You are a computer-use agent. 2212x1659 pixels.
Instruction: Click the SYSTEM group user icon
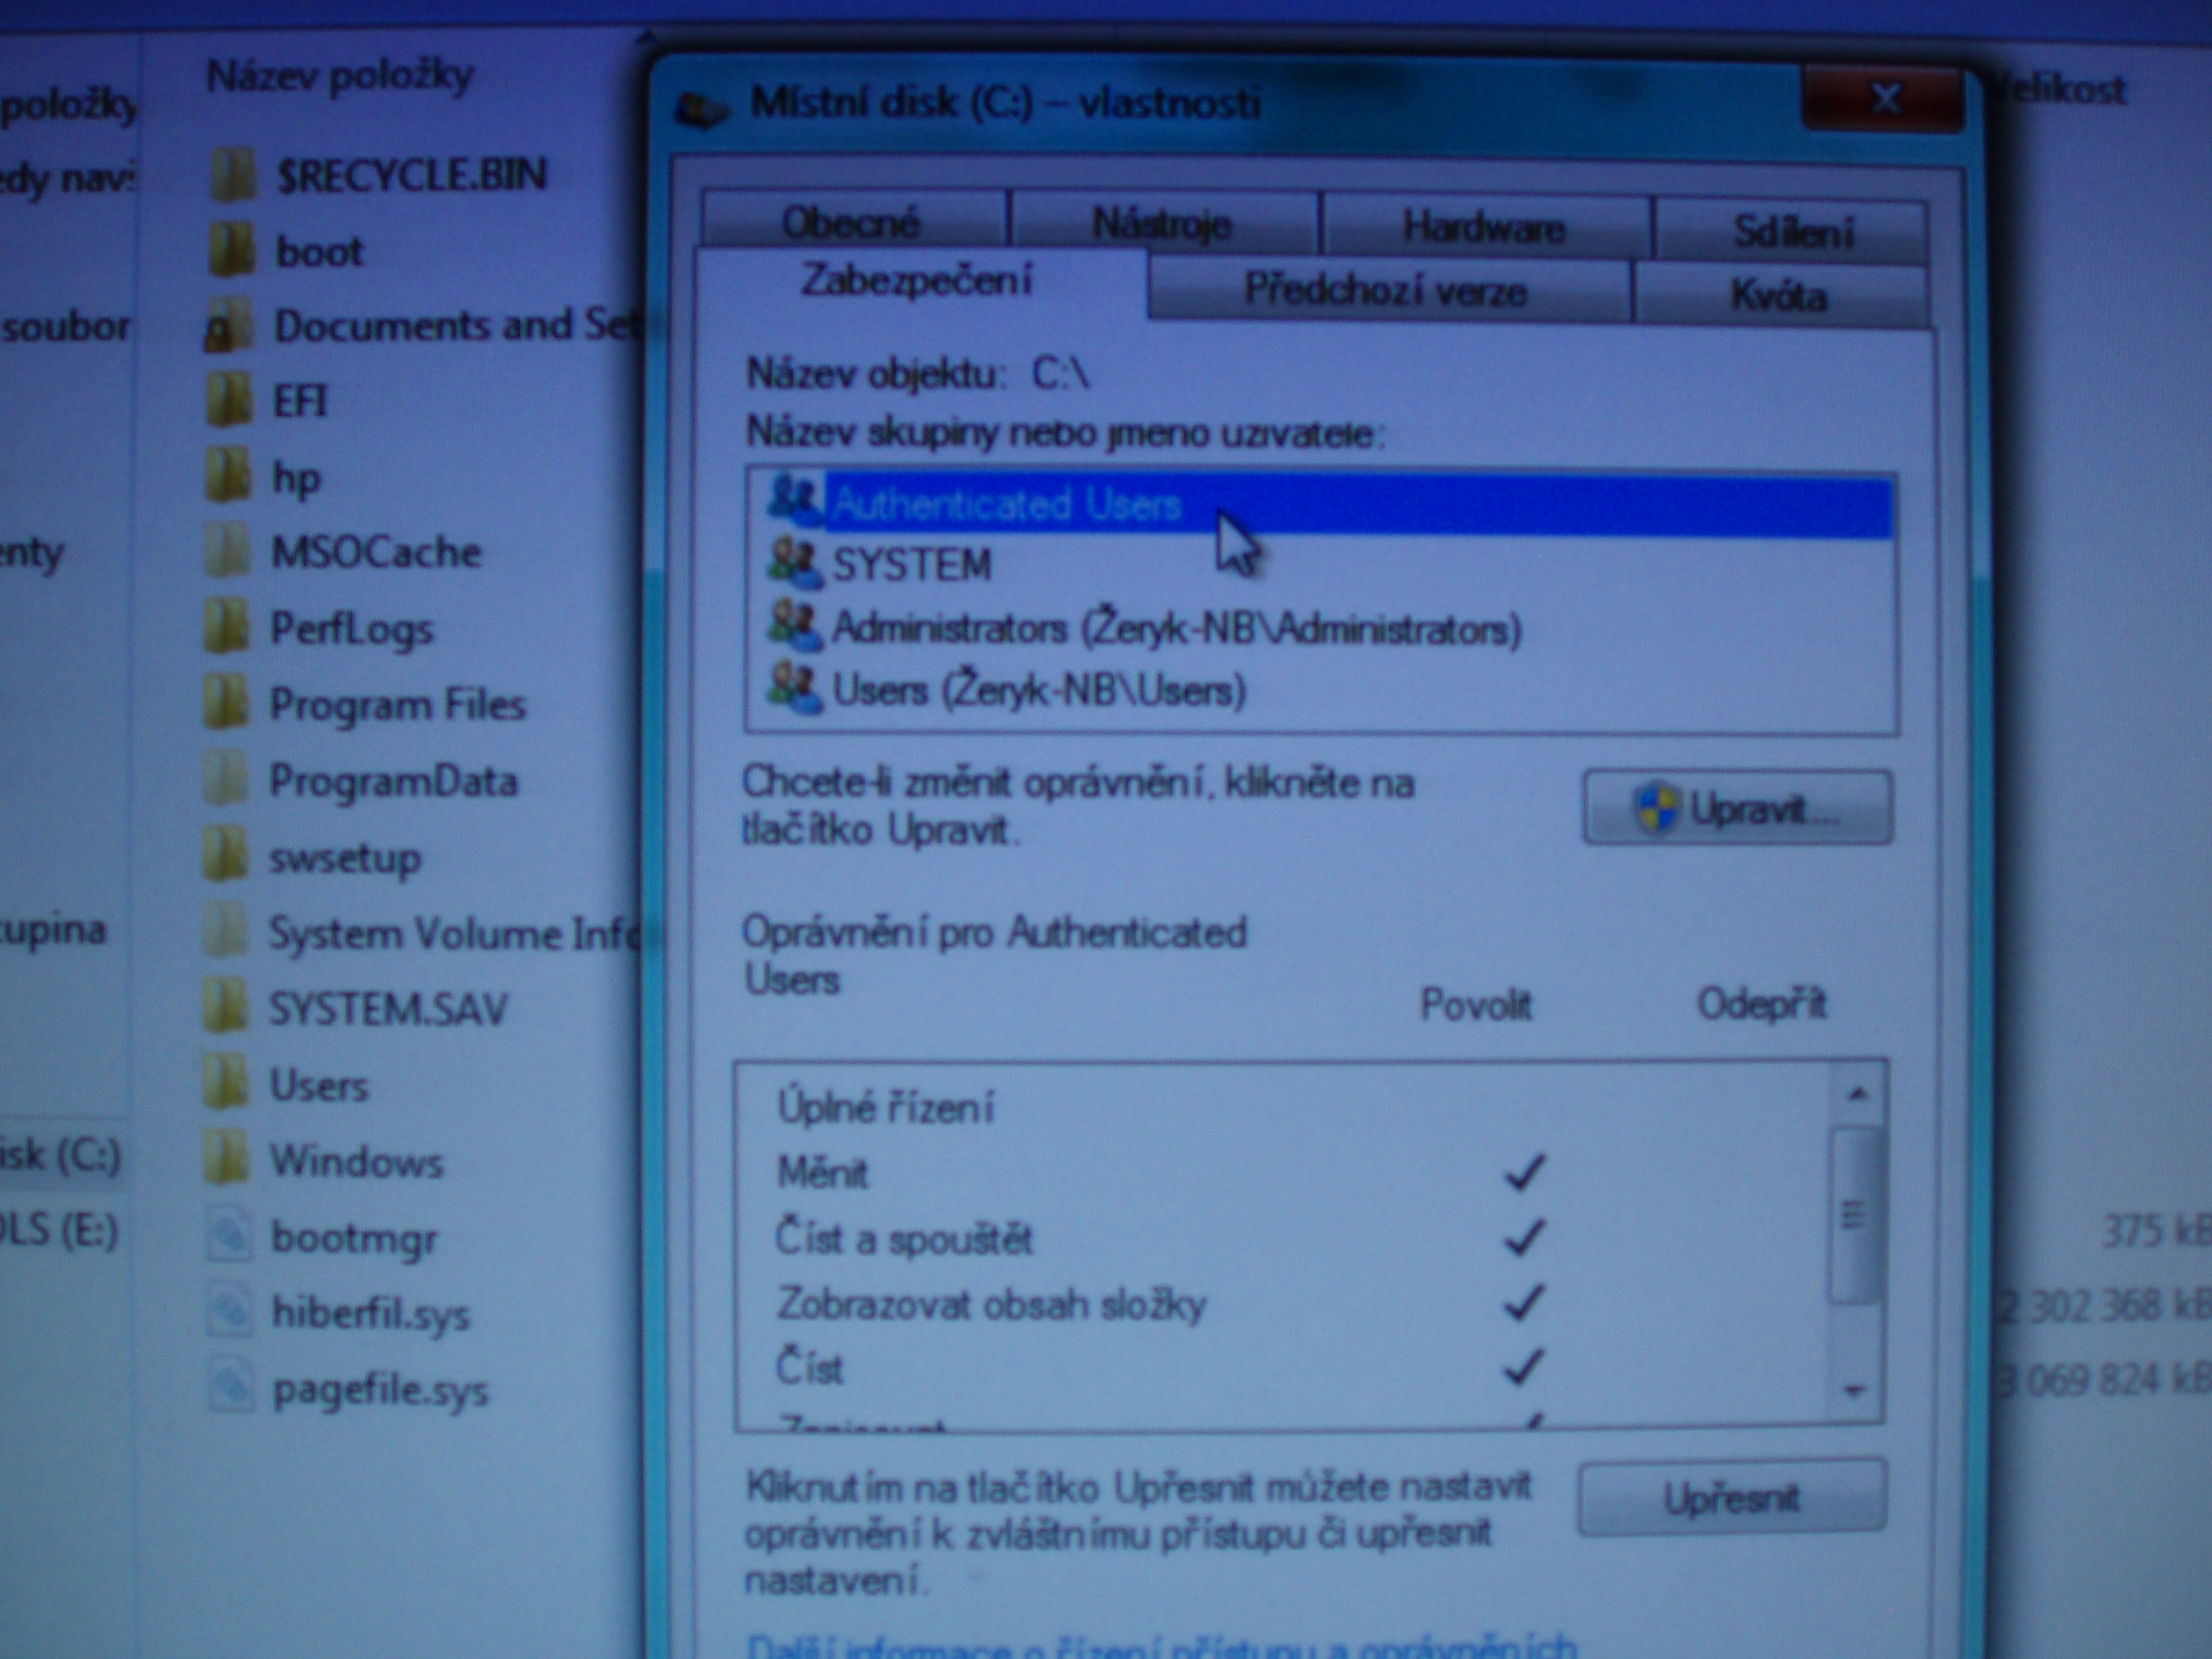(x=794, y=565)
